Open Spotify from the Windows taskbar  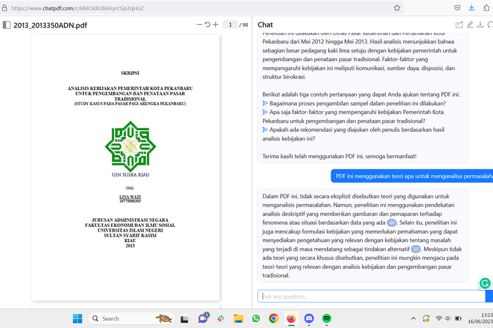tap(327, 319)
